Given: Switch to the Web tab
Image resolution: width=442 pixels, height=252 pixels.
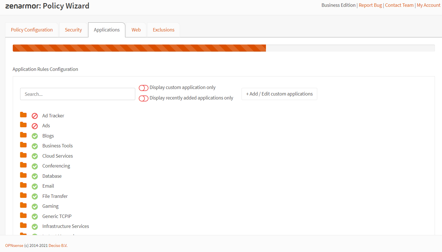Looking at the screenshot, I should 136,29.
